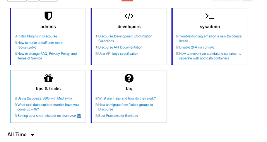Click the tips & tricks gift icon
The height and width of the screenshot is (142, 267).
point(48,78)
